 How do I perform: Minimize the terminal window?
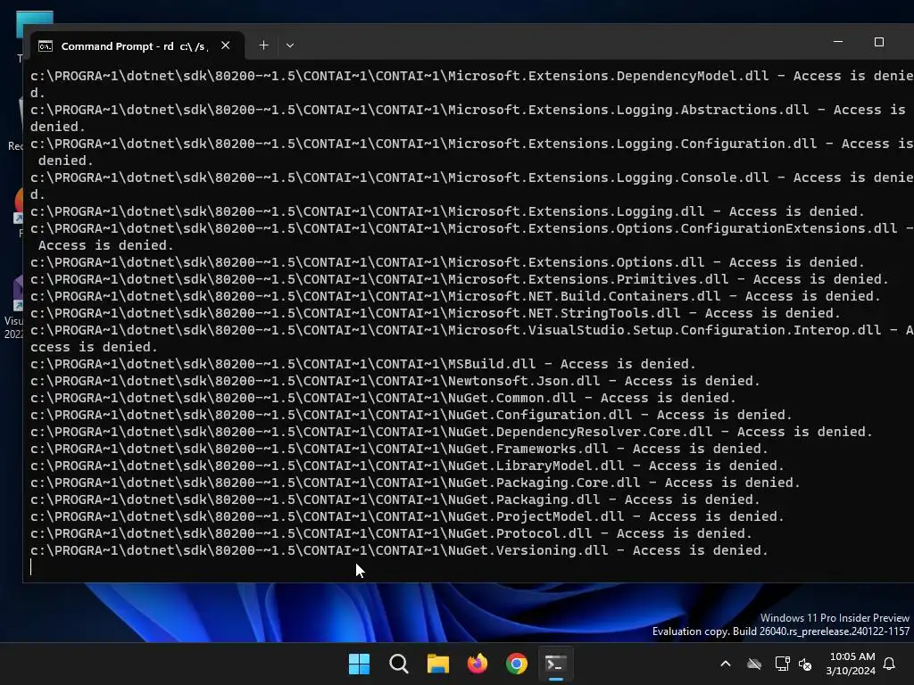(838, 42)
